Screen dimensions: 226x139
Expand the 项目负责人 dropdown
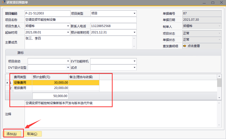click(68, 26)
